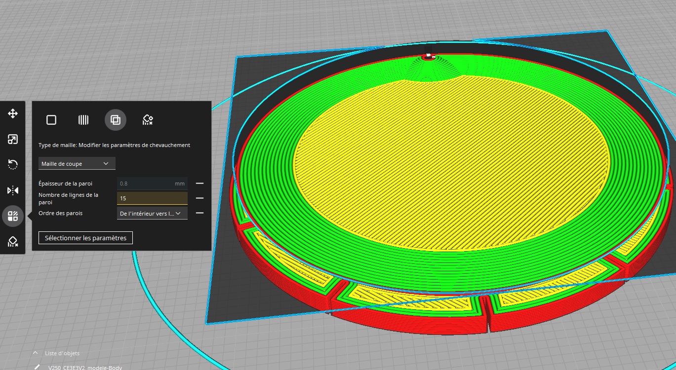This screenshot has width=676, height=370.
Task: Choose don't support overlaps mesh type
Action: (x=148, y=120)
